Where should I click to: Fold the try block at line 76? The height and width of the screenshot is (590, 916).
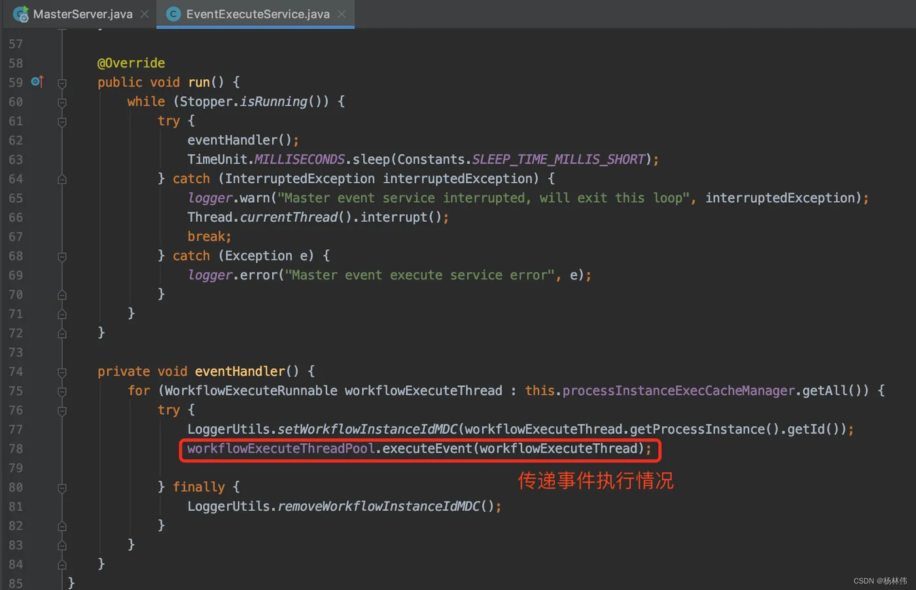point(62,411)
